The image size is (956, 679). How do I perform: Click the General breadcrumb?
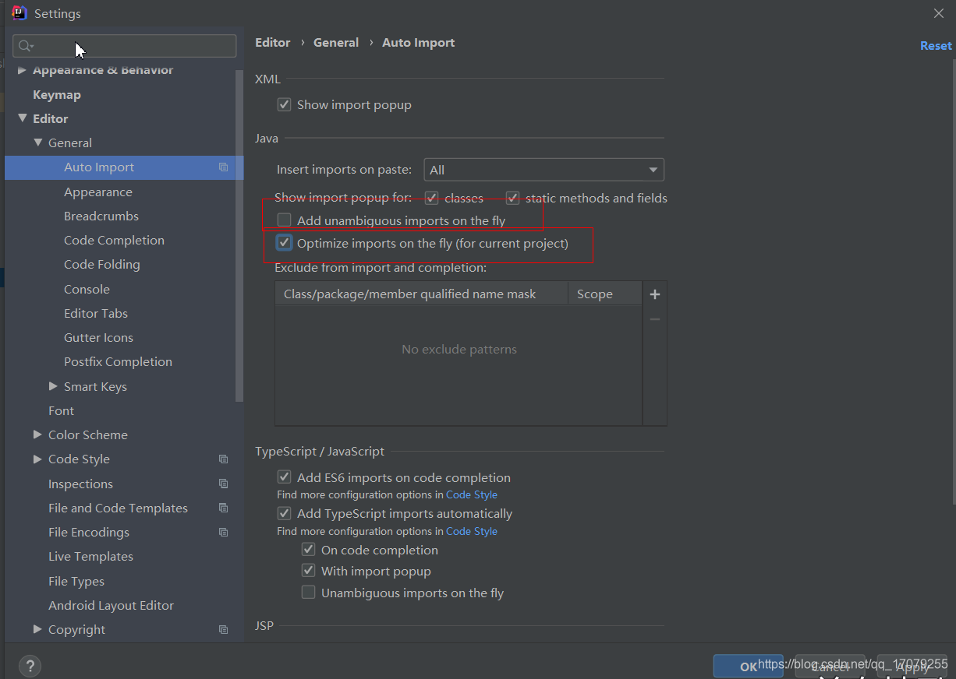point(336,43)
